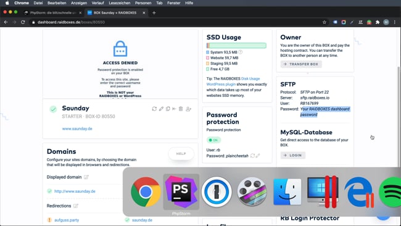Click the arrow-to-bar icon in Saunday header
The height and width of the screenshot is (226, 401).
coord(174,109)
